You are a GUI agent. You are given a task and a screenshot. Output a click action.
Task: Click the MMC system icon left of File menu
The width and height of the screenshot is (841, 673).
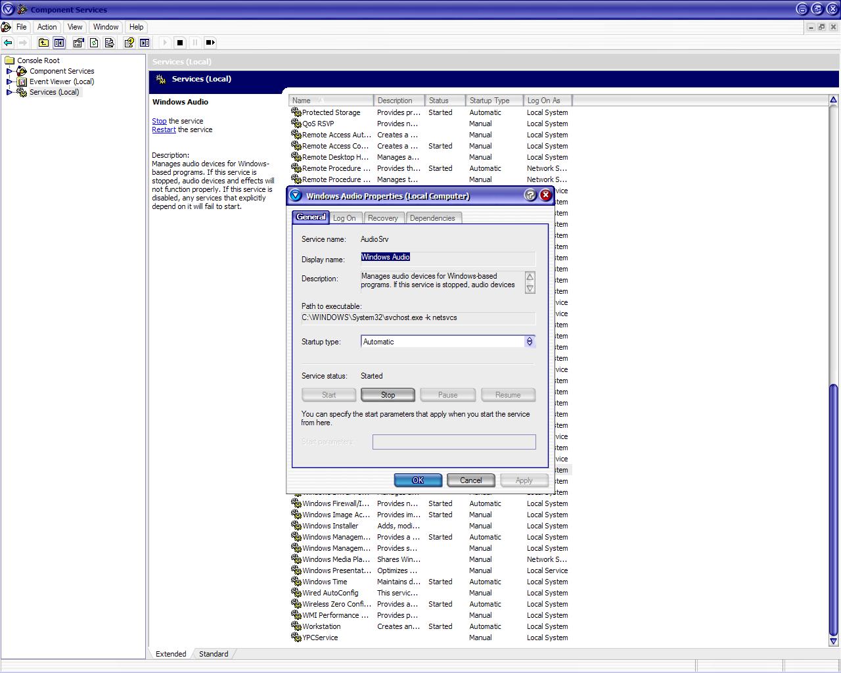6,27
